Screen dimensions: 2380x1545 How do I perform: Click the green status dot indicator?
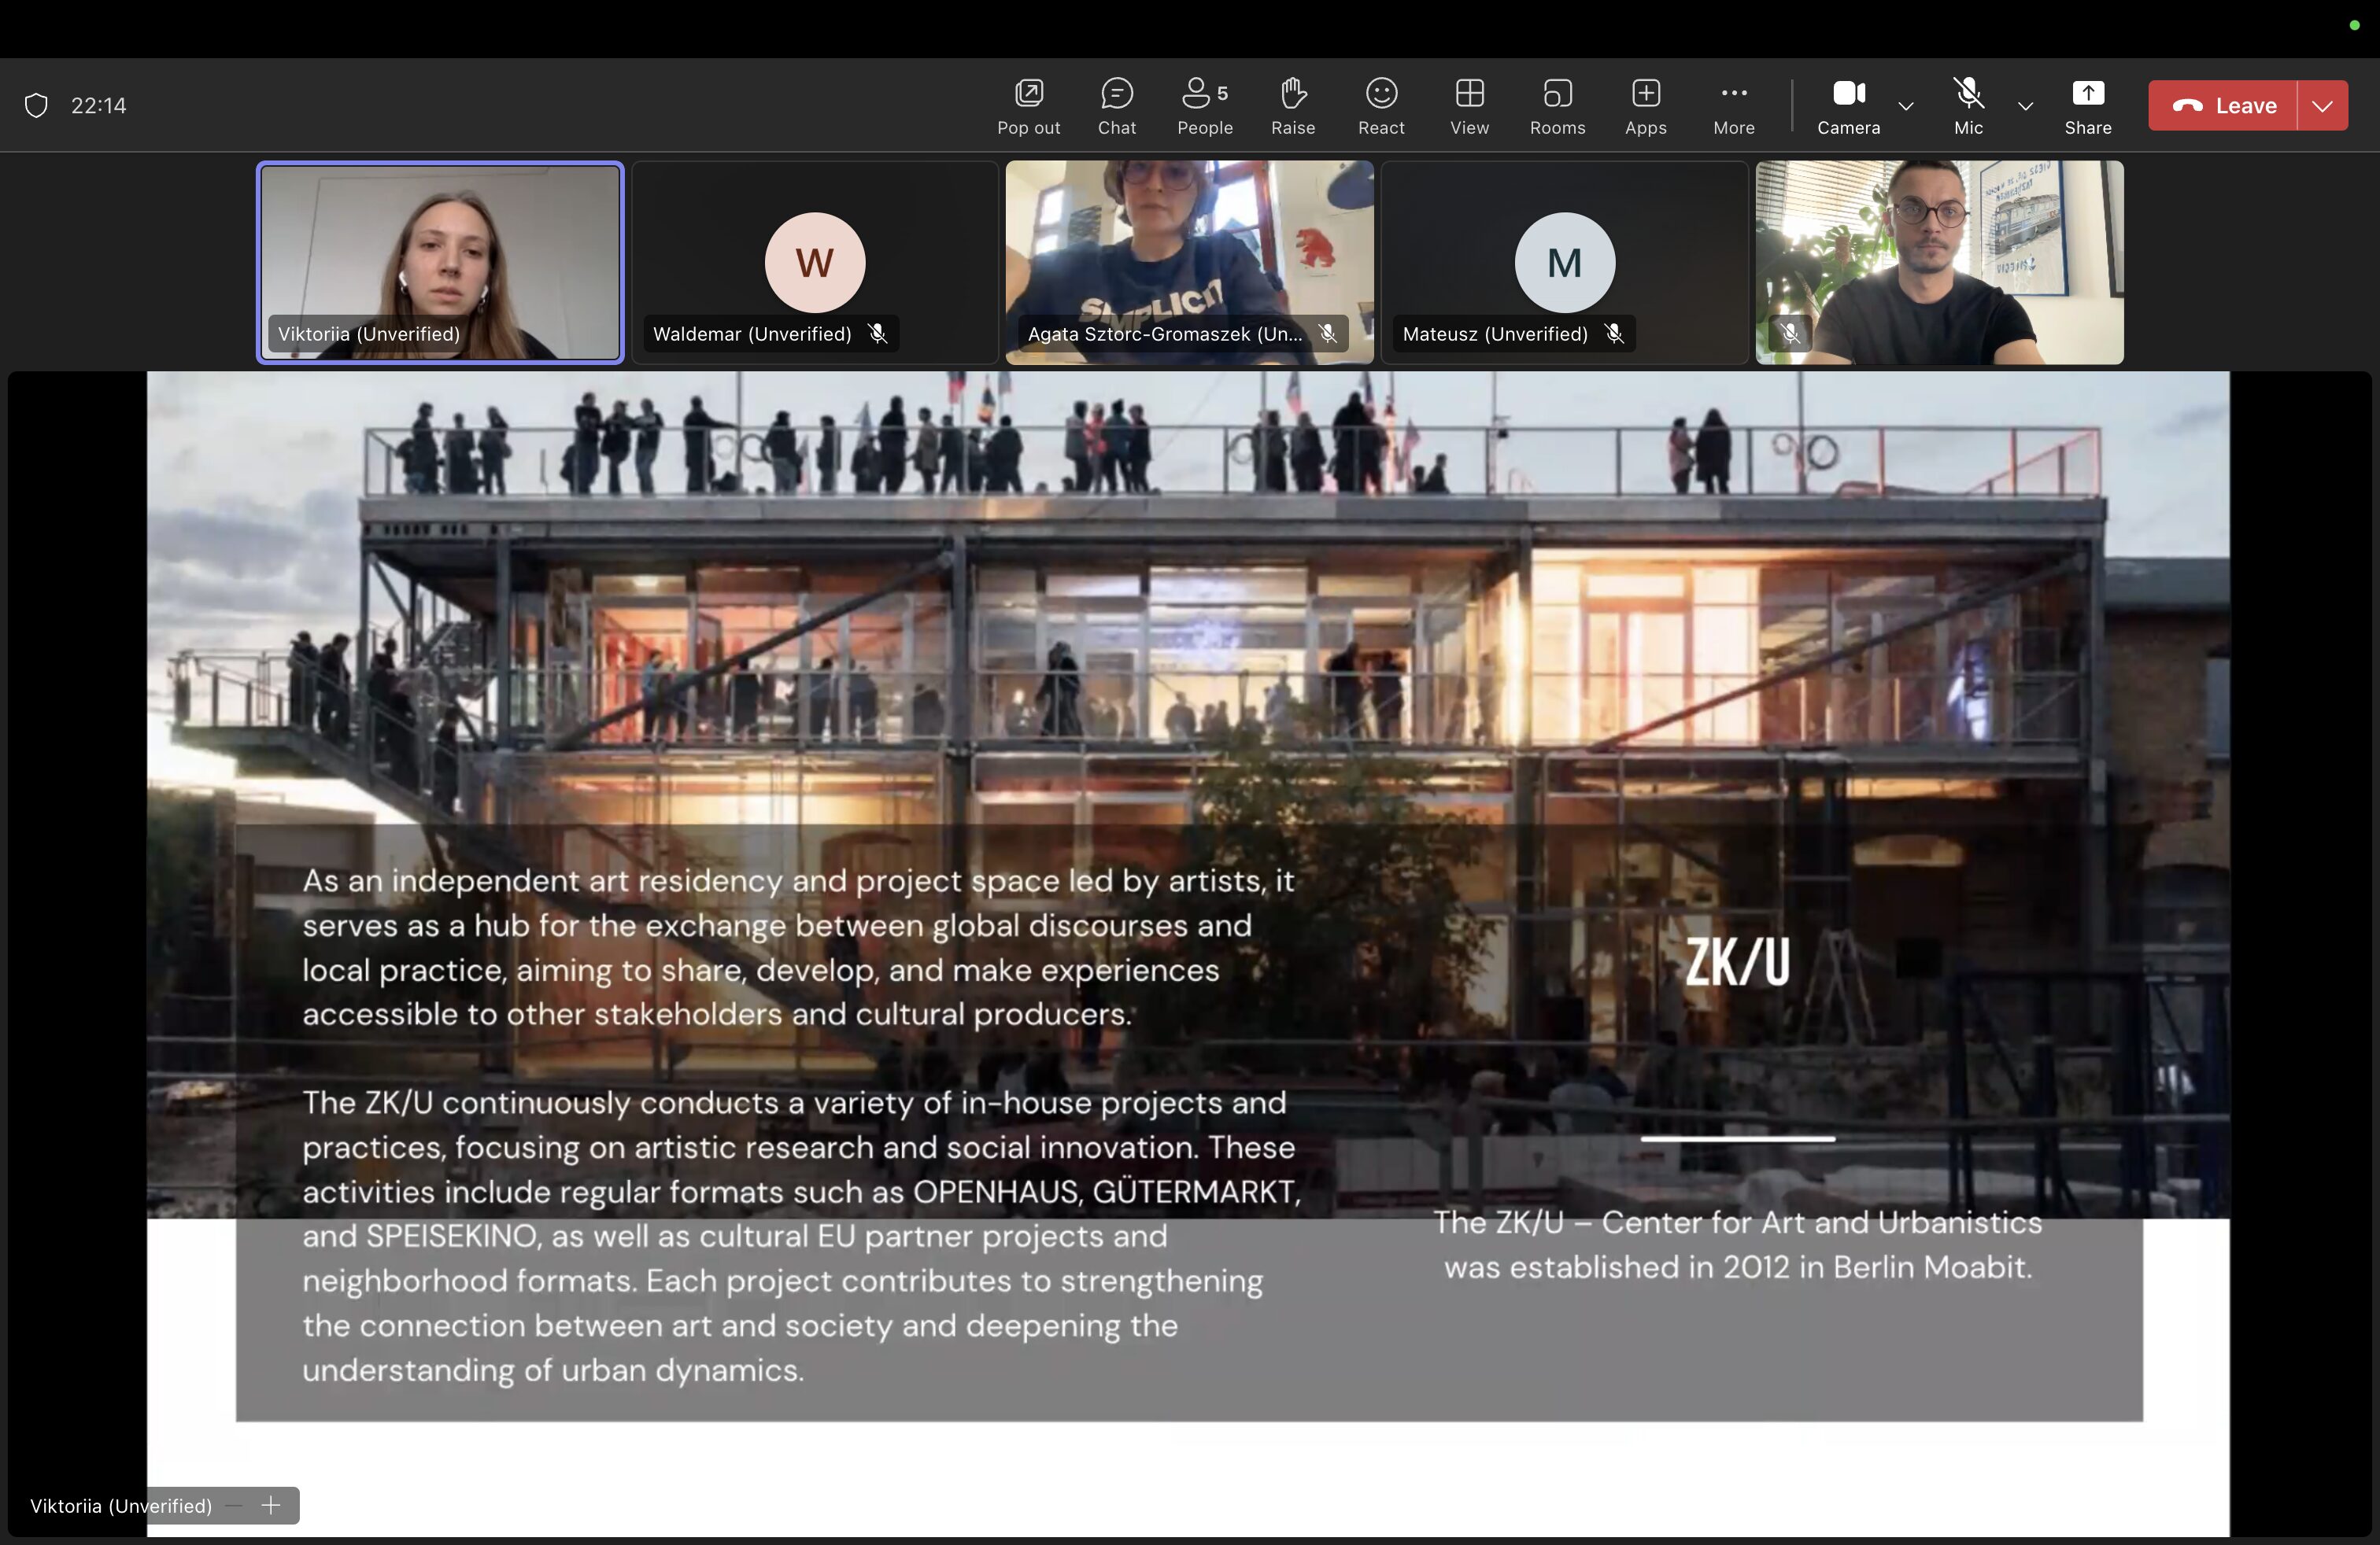click(2354, 25)
